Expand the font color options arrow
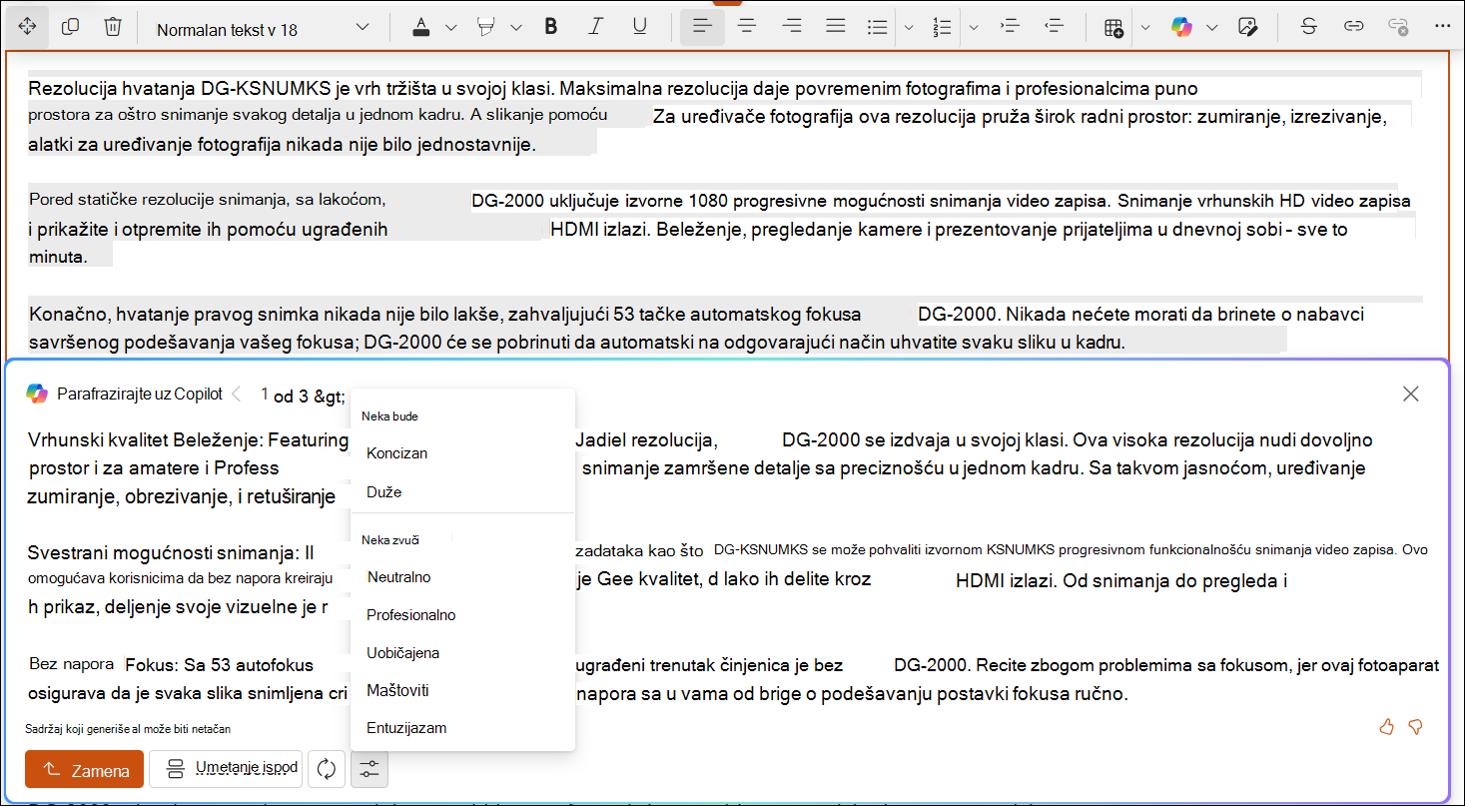Viewport: 1465px width, 806px height. [450, 27]
